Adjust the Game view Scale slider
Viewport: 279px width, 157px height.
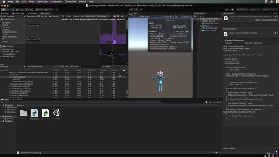click(x=170, y=16)
